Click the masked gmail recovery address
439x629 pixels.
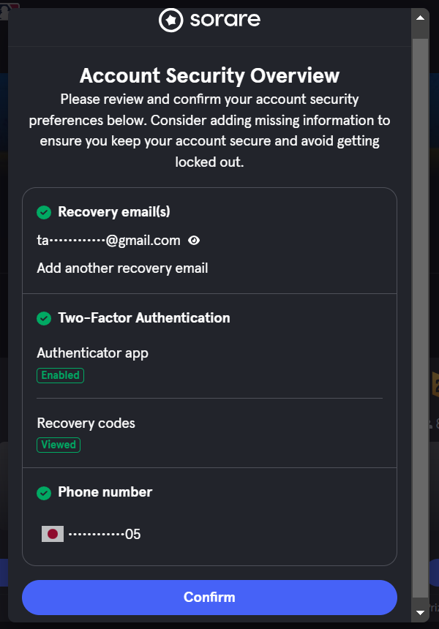(x=109, y=241)
